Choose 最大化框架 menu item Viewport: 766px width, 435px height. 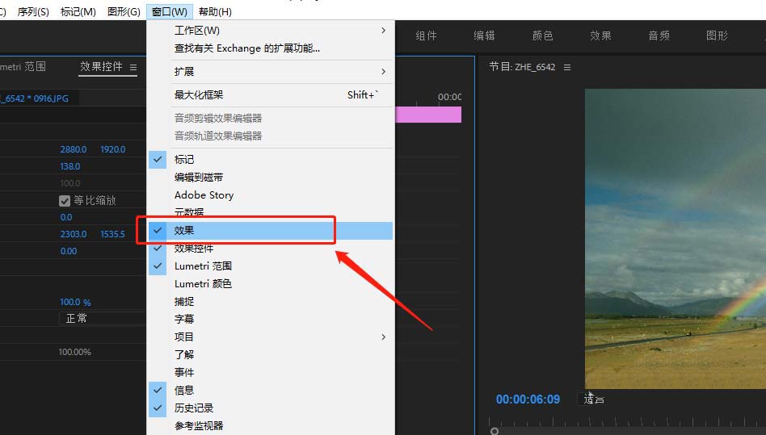pos(270,95)
